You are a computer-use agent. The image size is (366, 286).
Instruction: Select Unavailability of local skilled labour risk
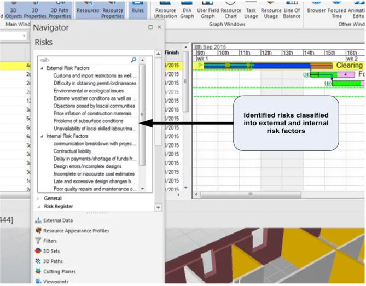point(95,129)
